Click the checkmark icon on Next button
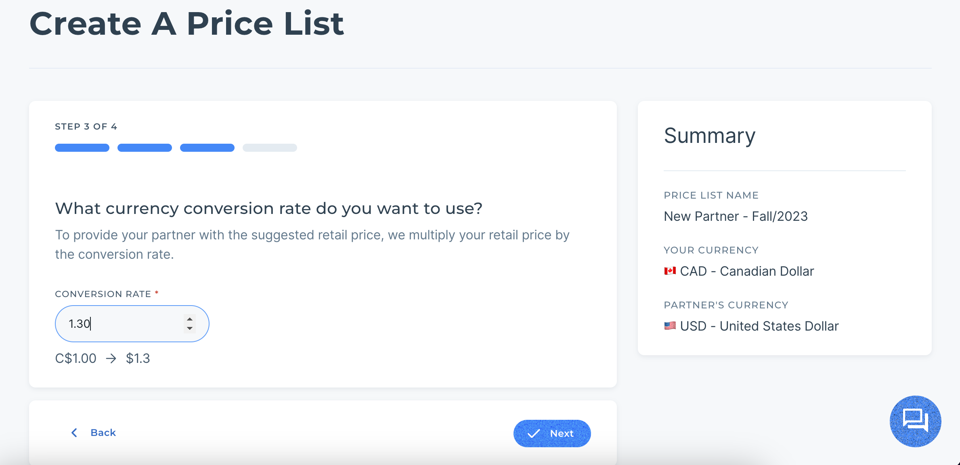 [534, 434]
